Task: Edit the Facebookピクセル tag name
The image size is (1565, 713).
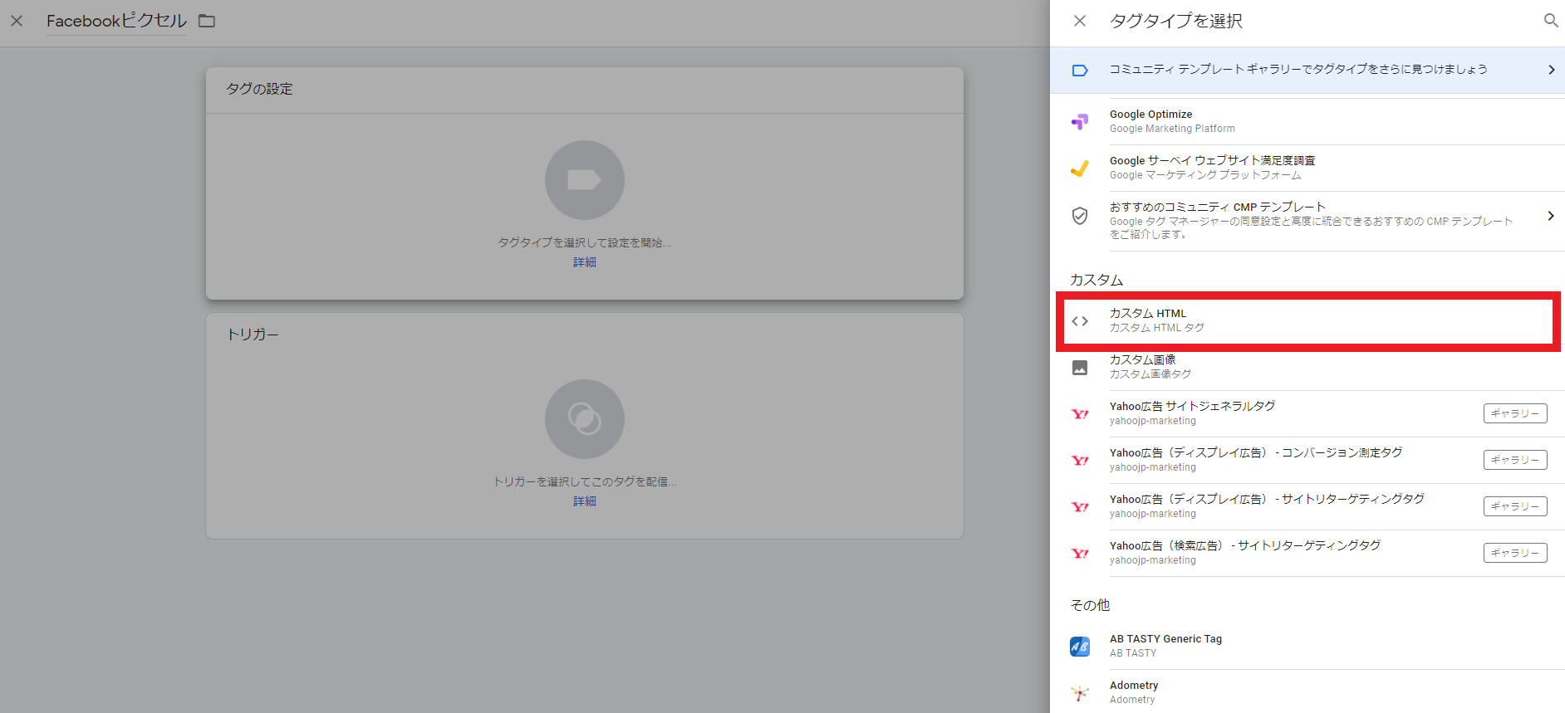Action: point(116,21)
